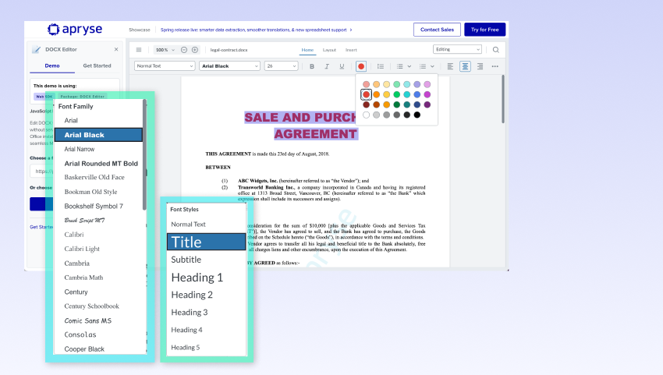Screen dimensions: 663x375
Task: Click Try for Free button
Action: (x=485, y=30)
